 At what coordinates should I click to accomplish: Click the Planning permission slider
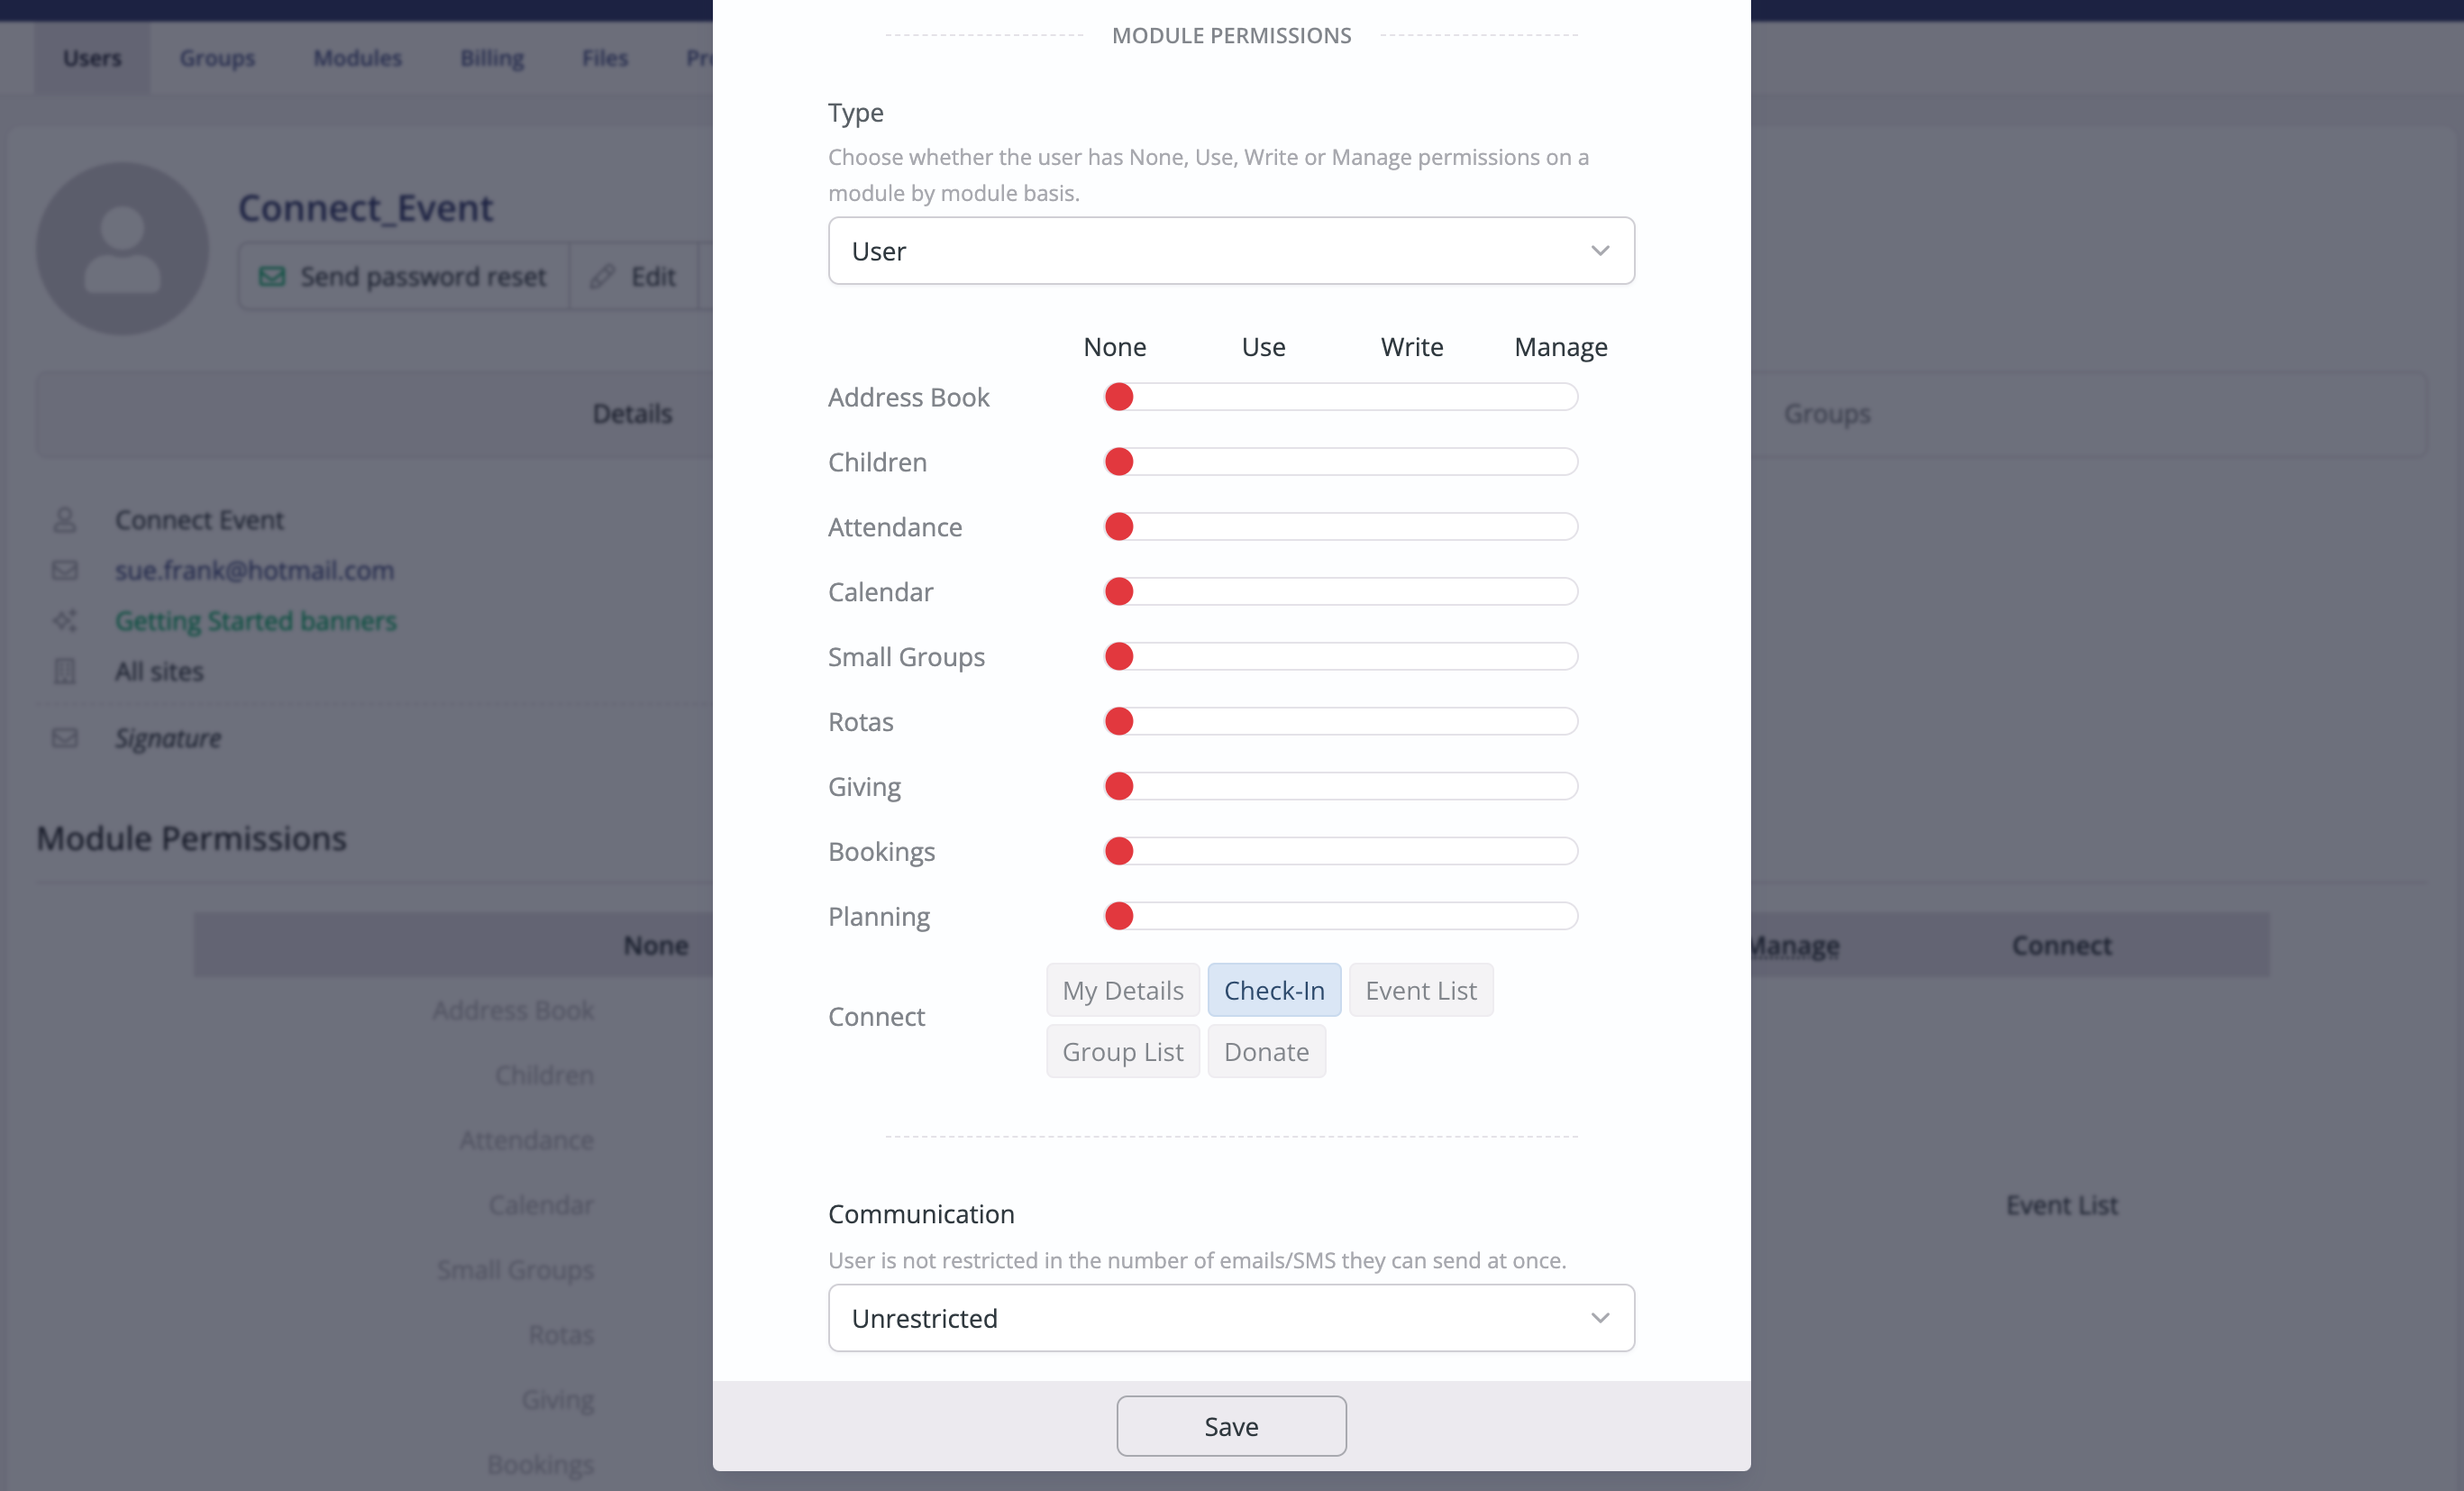click(x=1340, y=917)
